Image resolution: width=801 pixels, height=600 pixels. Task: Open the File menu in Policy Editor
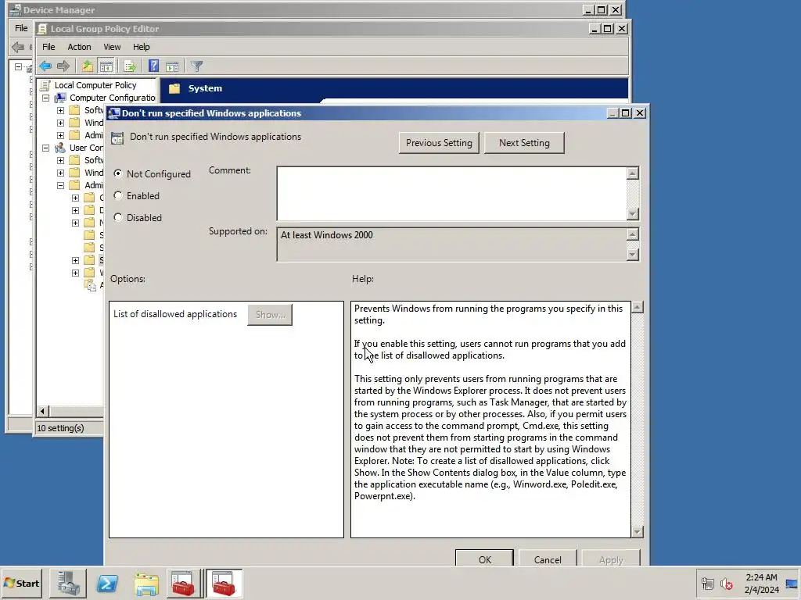(x=48, y=47)
